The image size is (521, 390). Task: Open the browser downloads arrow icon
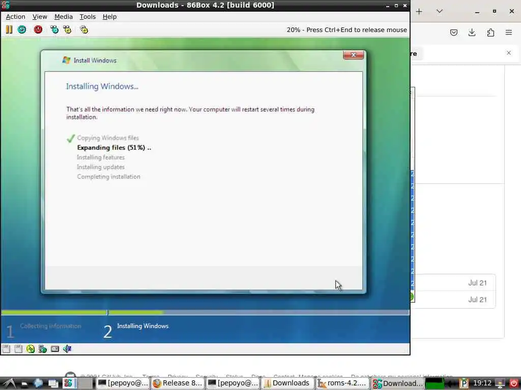472,32
